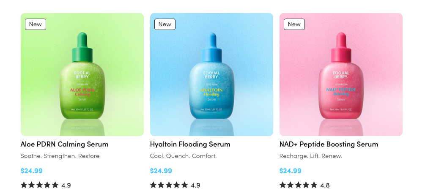Click the 4.9 rating score for Hyaltoin serum
Viewport: 447px width, 193px height.
click(x=195, y=185)
